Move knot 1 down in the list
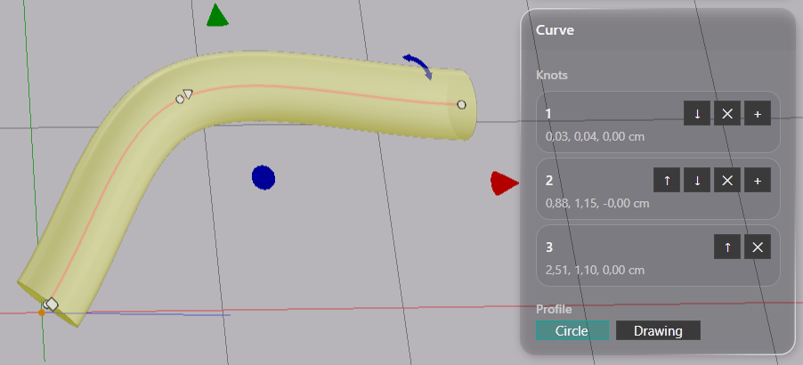Screen dimensions: 803x365 point(697,114)
